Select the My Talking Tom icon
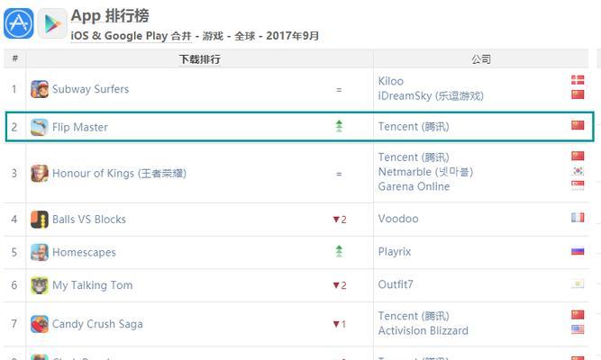This screenshot has width=601, height=360. [x=40, y=285]
